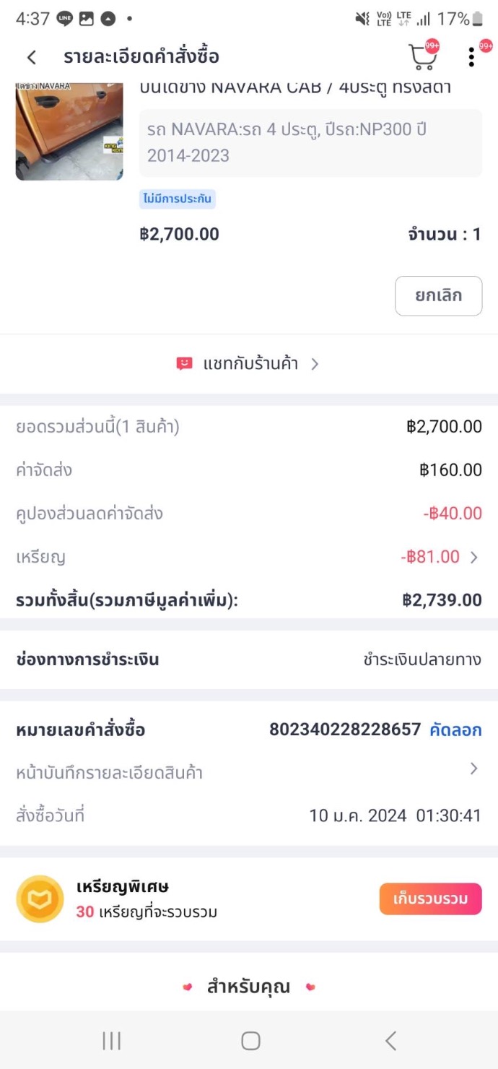
Task: Select the NAVARA variant description box
Action: [310, 143]
